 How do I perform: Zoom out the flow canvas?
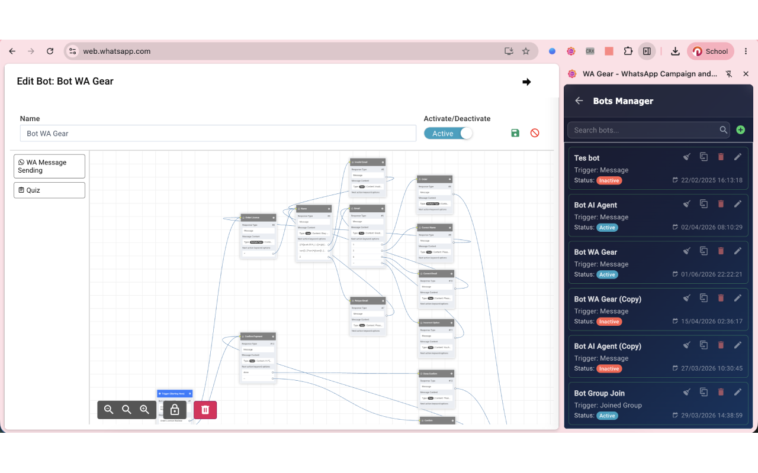(x=109, y=410)
